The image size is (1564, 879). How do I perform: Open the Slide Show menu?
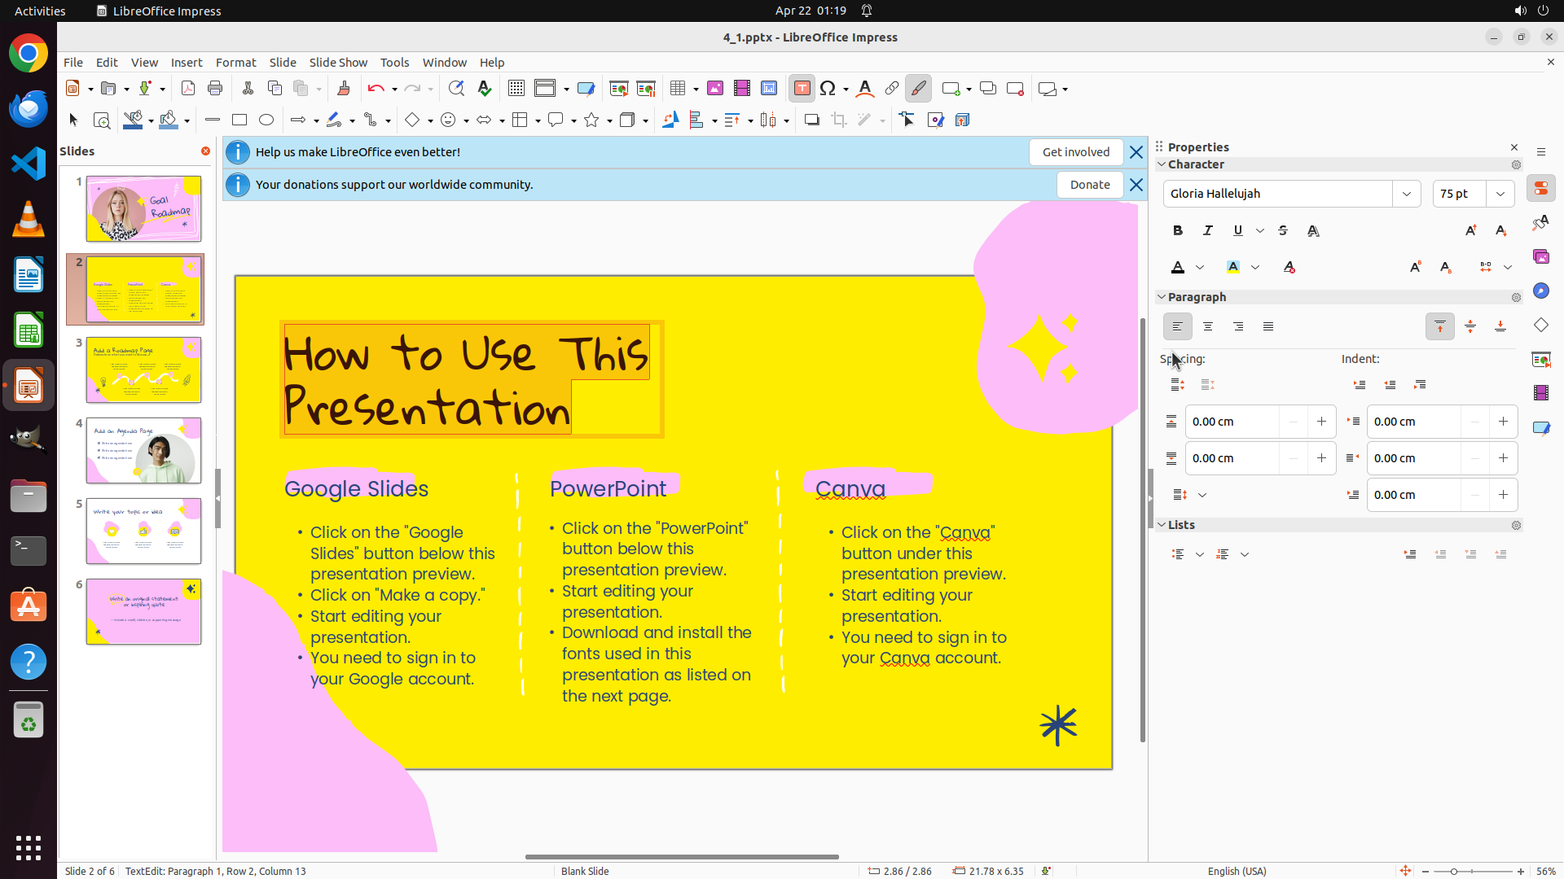[338, 63]
